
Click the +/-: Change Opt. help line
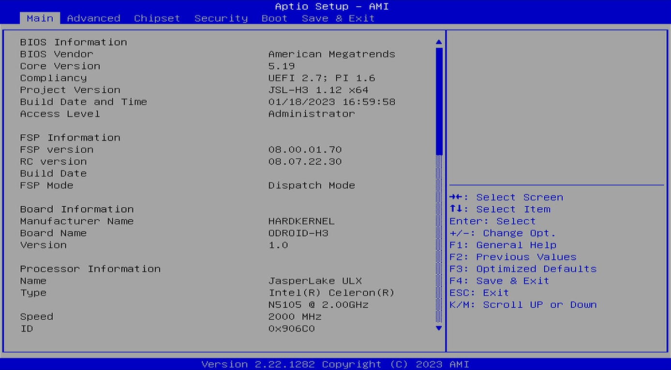[503, 233]
